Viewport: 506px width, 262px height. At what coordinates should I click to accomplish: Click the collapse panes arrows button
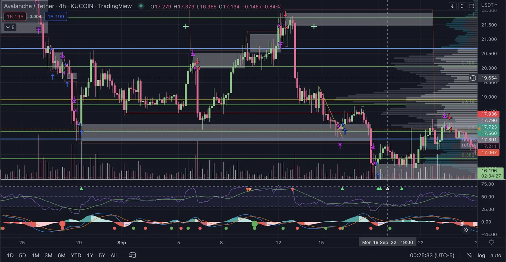tap(462, 6)
